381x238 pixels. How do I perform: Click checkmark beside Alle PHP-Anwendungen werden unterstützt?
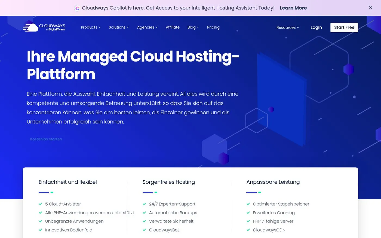pos(41,213)
